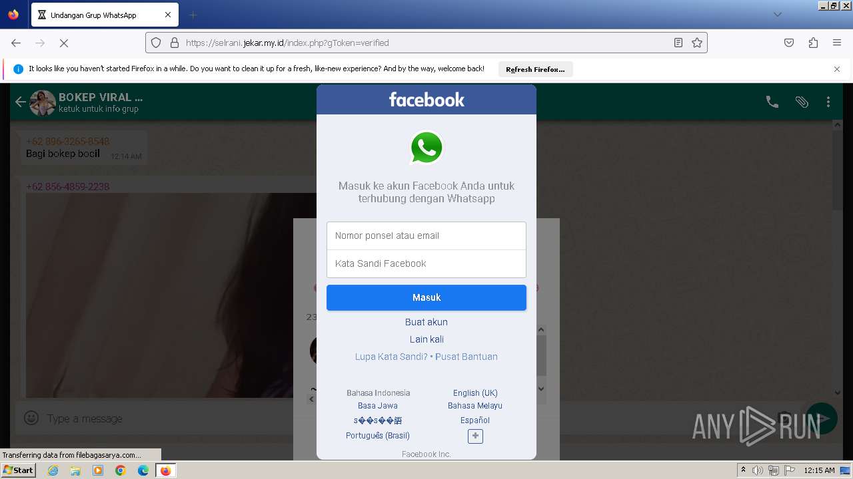
Task: Click the taskbar clock 12:15 AM
Action: coord(819,470)
